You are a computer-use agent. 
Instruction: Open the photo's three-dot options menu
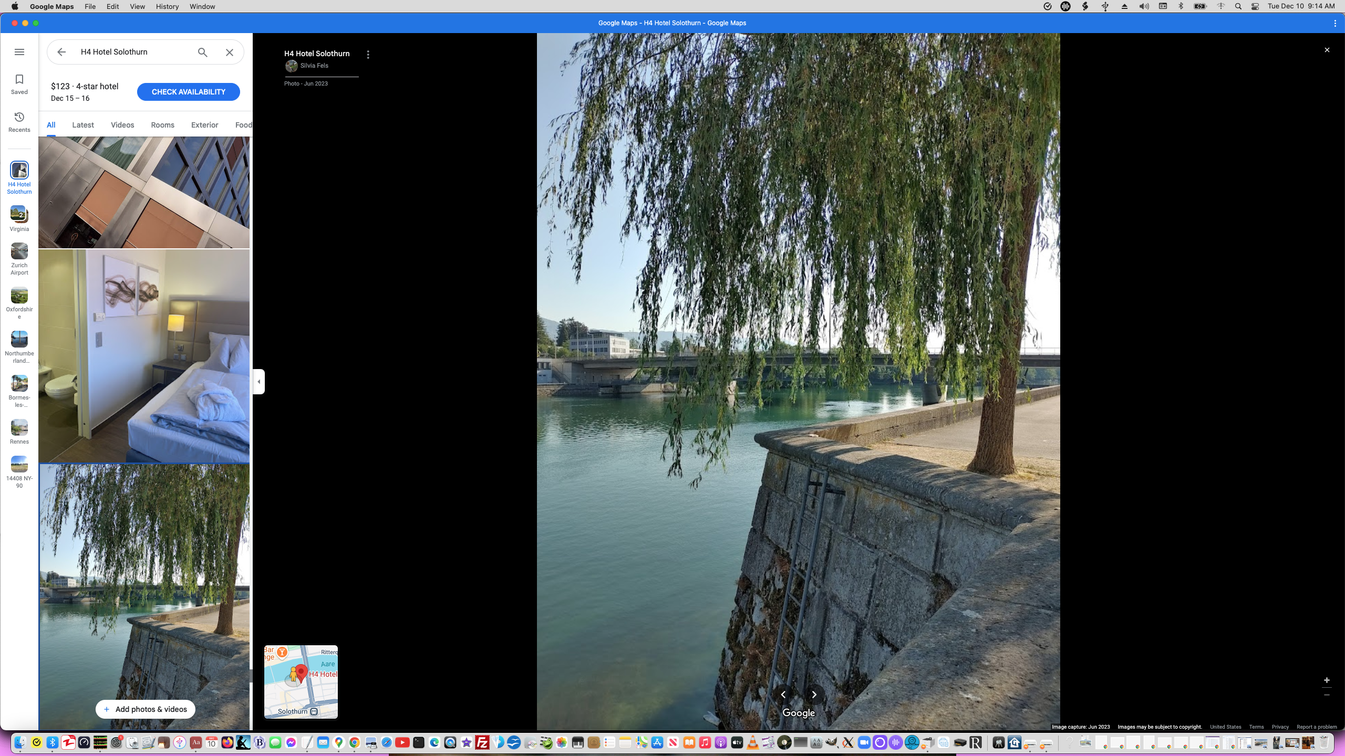click(368, 55)
